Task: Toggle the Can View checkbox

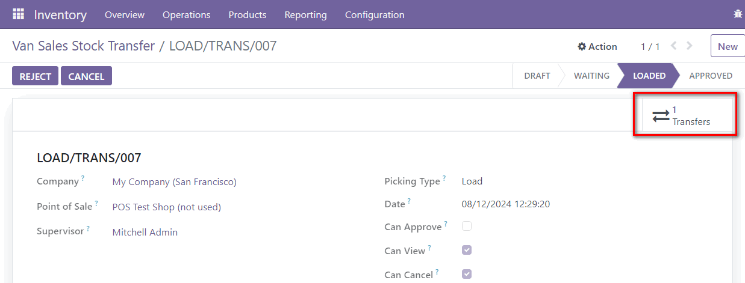Action: click(467, 250)
